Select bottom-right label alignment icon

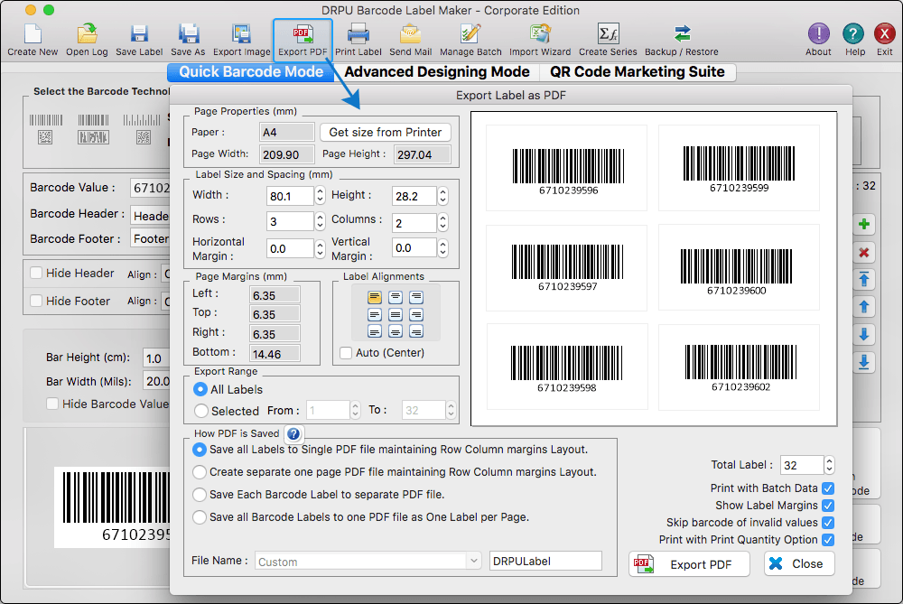(415, 331)
